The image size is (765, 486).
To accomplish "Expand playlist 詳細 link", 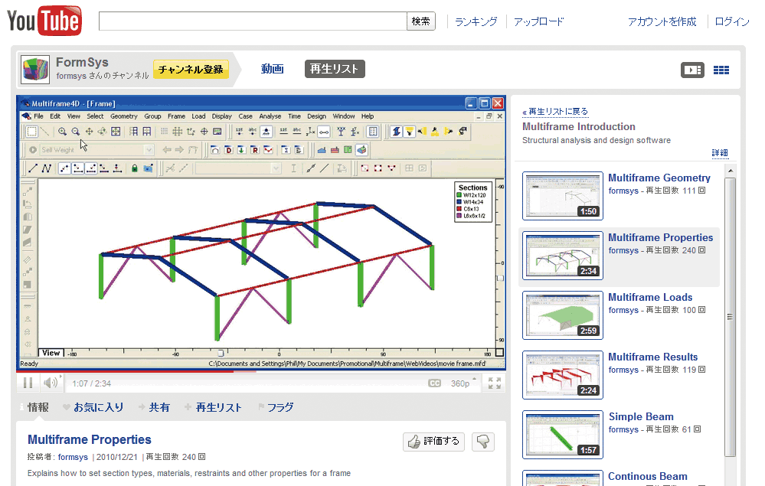I will point(720,153).
